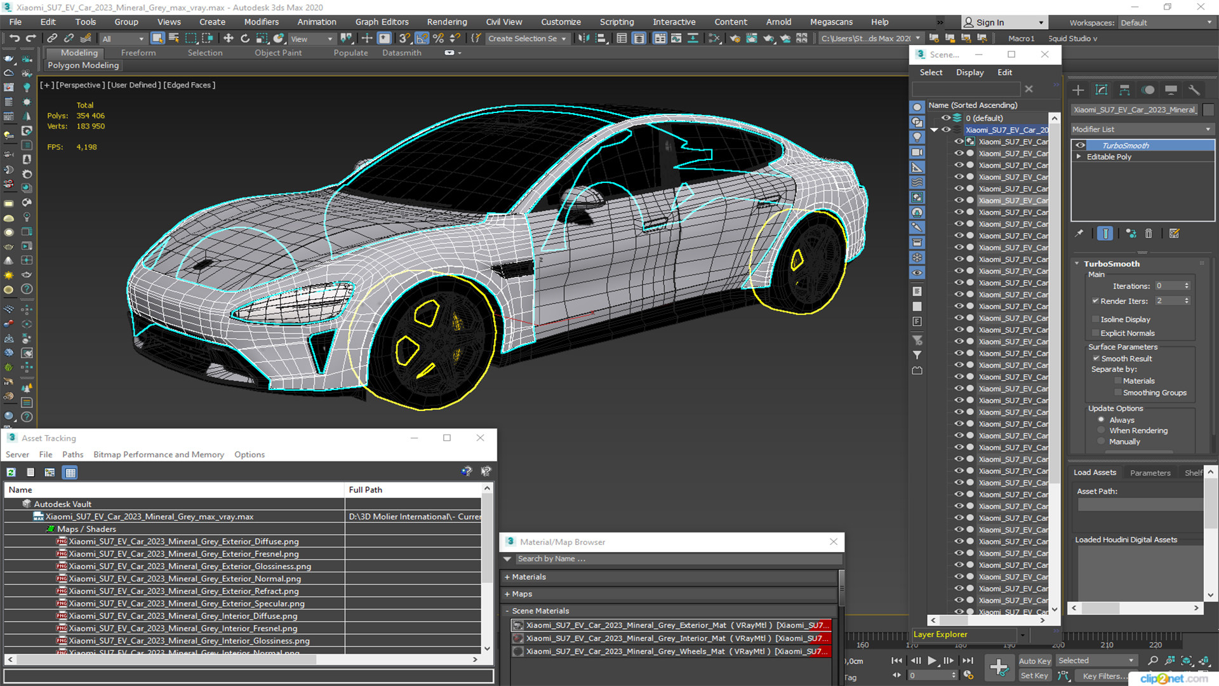1219x686 pixels.
Task: Open Bitmap Performance and Memory menu
Action: 159,455
